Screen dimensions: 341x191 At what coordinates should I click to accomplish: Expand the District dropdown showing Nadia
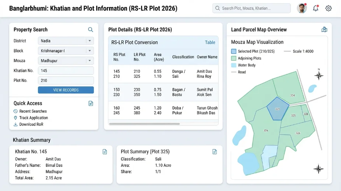pyautogui.click(x=66, y=41)
